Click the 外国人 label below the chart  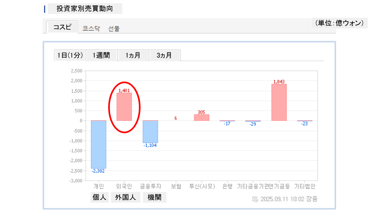point(126,198)
